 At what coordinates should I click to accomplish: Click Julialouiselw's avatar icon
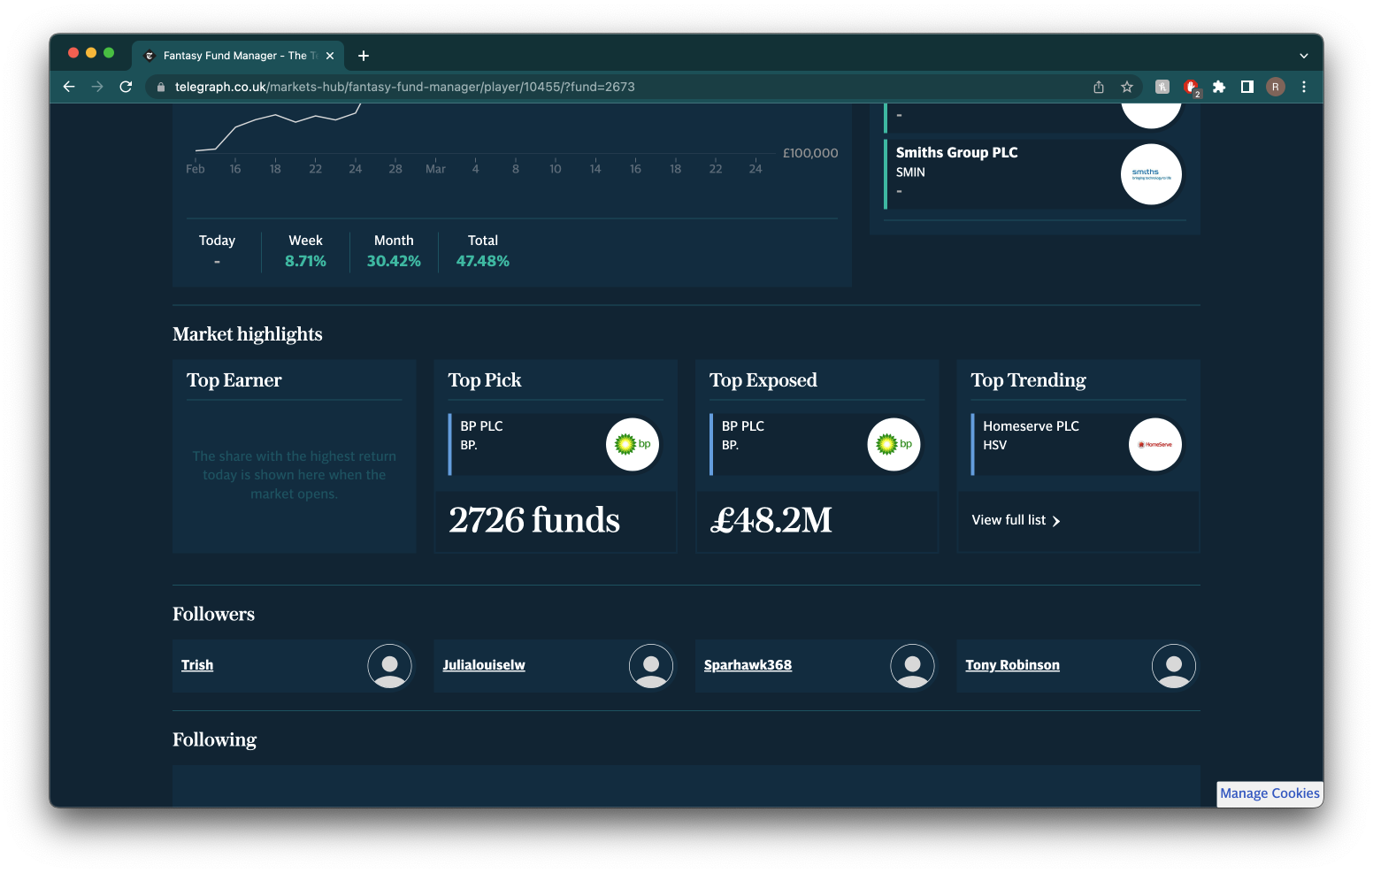click(x=651, y=666)
